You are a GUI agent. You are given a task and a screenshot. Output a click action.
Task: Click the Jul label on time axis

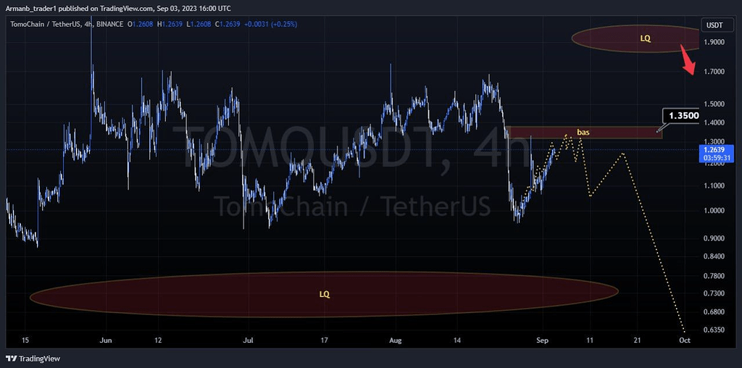pos(249,339)
